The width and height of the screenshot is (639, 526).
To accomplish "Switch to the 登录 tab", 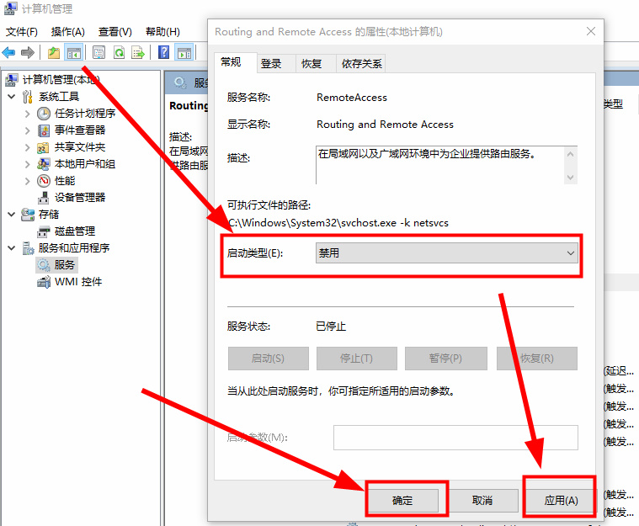I will (x=271, y=63).
